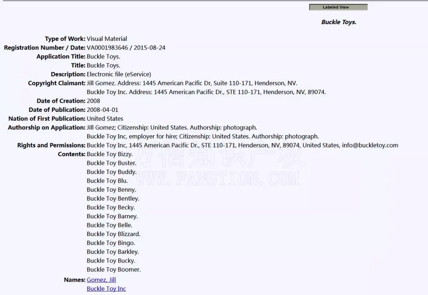Click the Rights and Permissions contact line
428x295 pixels.
tap(243, 145)
